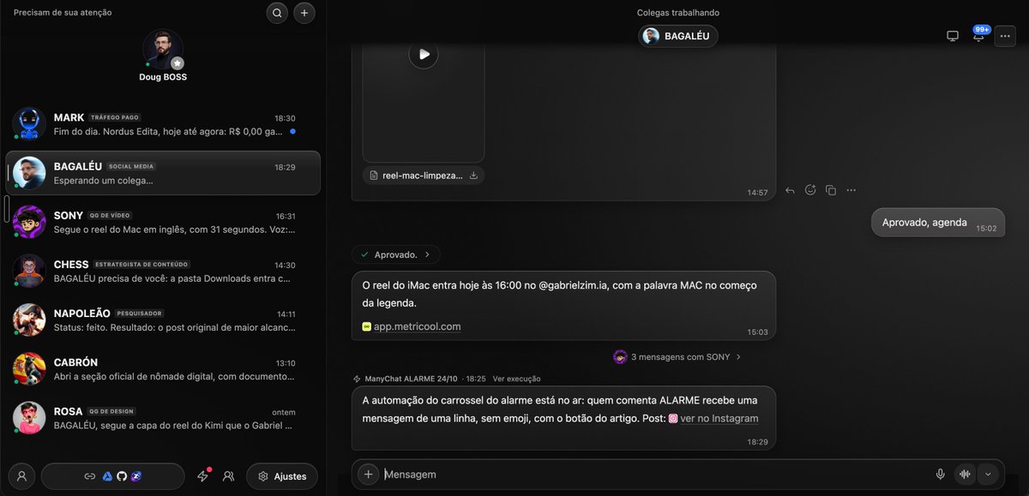This screenshot has width=1029, height=496.
Task: Open Doug BOSS avatar
Action: pyautogui.click(x=163, y=50)
